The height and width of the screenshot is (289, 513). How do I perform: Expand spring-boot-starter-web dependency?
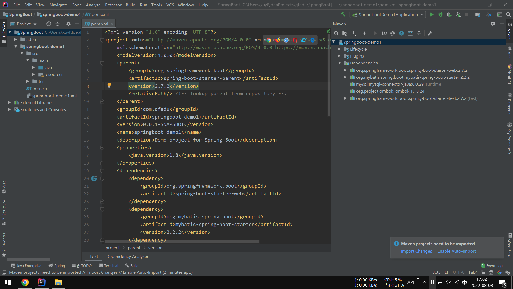point(345,70)
